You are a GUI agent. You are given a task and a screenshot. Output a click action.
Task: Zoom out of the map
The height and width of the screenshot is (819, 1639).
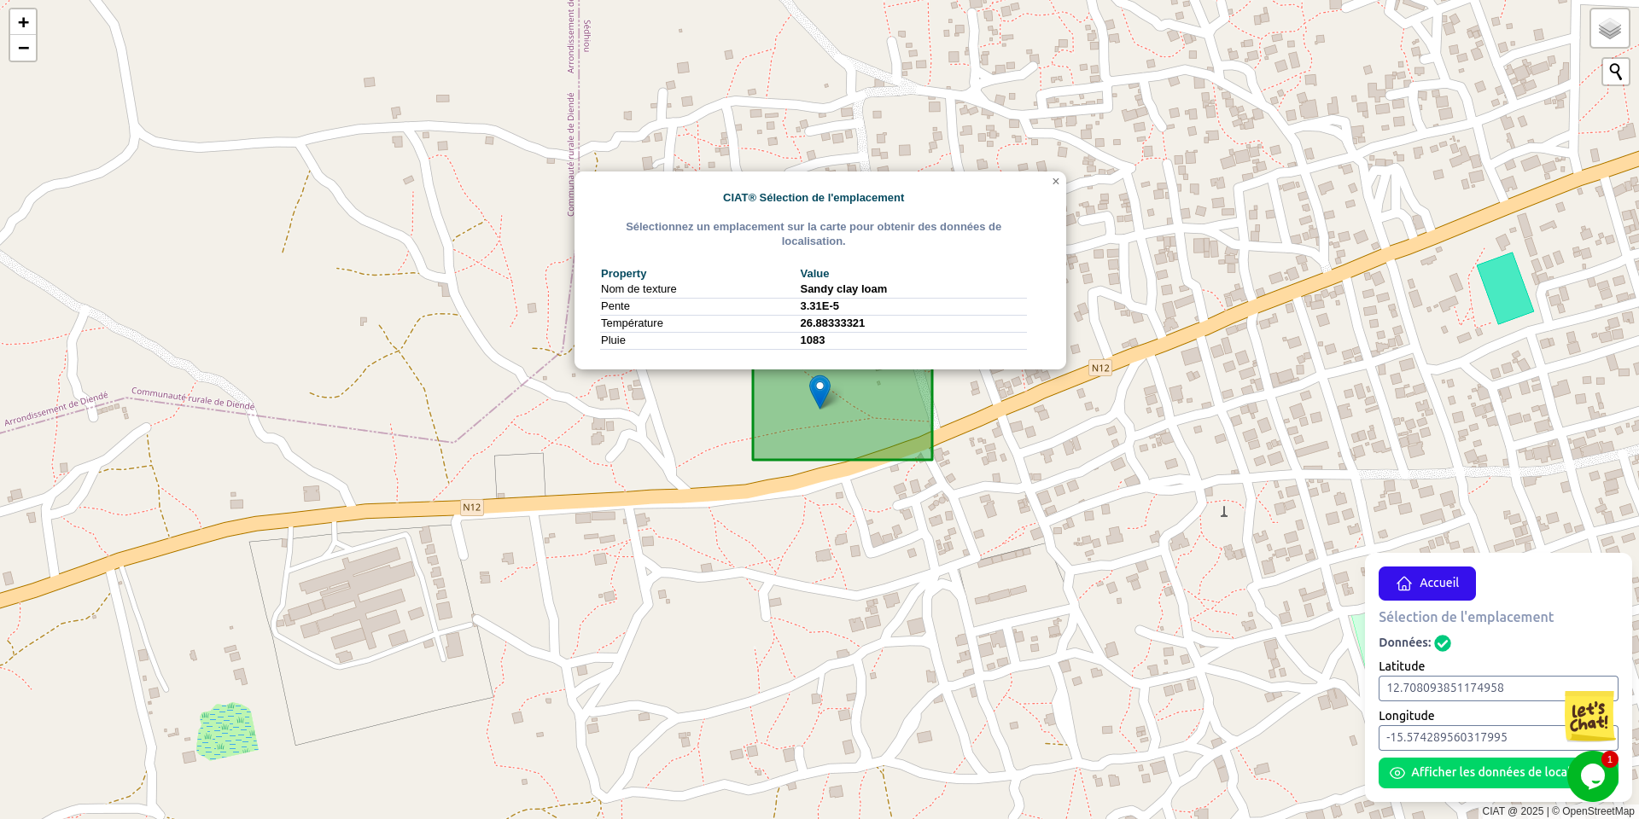pos(23,49)
